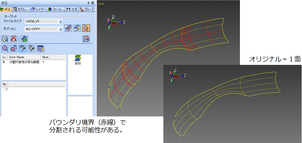
Task: Click the red X delete-results icon
Action: [13, 39]
